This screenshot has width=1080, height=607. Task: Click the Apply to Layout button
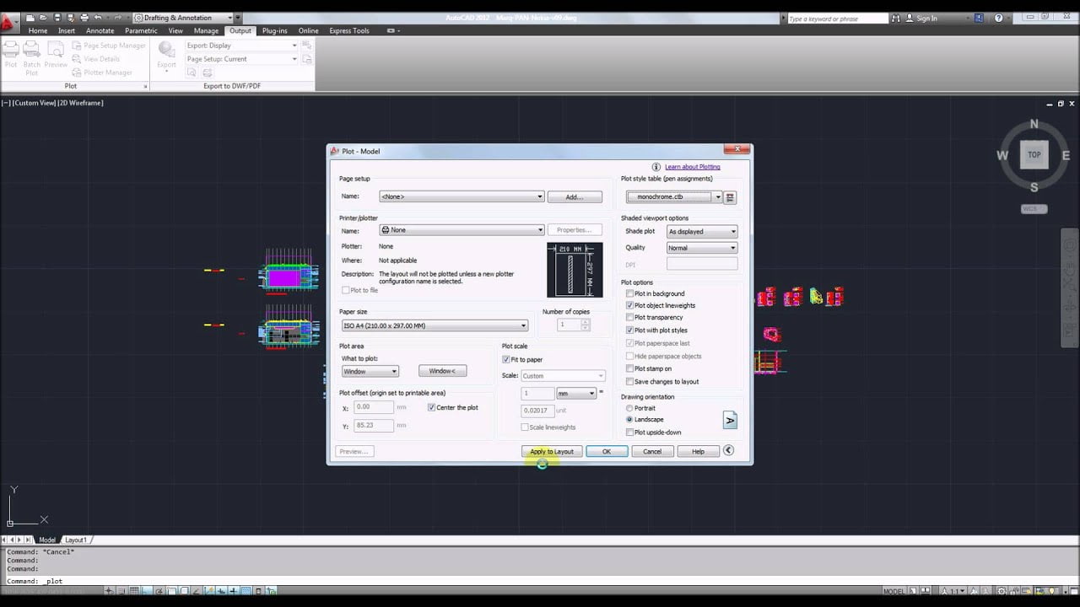551,451
